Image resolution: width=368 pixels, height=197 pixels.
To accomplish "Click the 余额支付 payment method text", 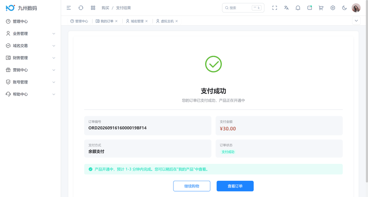I will (x=96, y=151).
